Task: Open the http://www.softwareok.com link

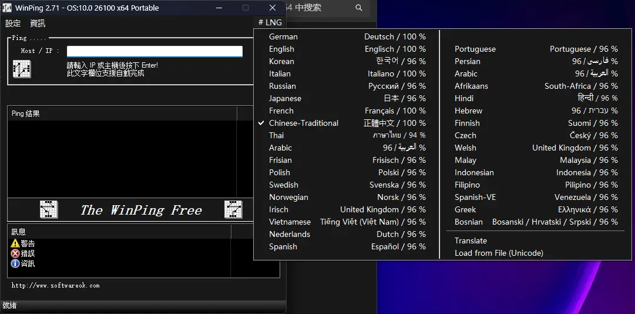Action: point(55,286)
